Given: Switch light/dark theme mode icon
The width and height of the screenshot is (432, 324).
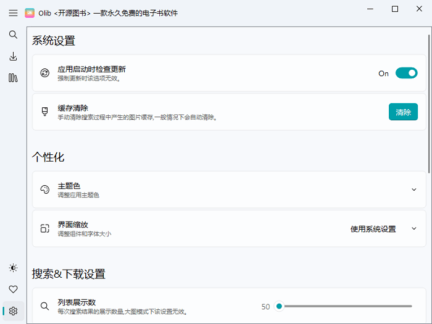Looking at the screenshot, I should point(13,268).
